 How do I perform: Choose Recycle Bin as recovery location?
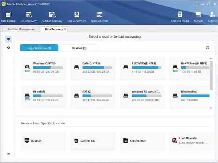(x=92, y=141)
